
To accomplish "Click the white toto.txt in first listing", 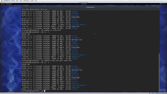I will pyautogui.click(x=75, y=26).
